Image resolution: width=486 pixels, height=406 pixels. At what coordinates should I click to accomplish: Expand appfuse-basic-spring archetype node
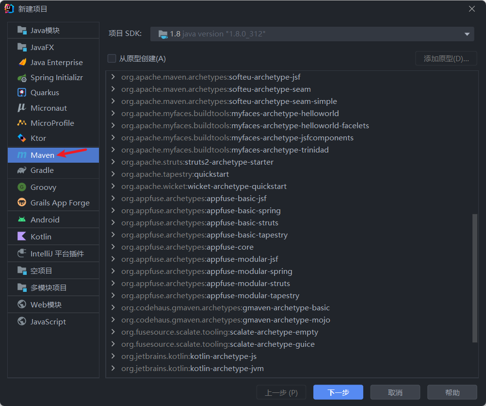pyautogui.click(x=113, y=210)
